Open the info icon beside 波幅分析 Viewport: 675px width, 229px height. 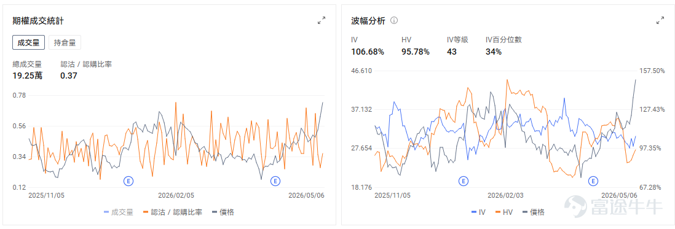394,20
